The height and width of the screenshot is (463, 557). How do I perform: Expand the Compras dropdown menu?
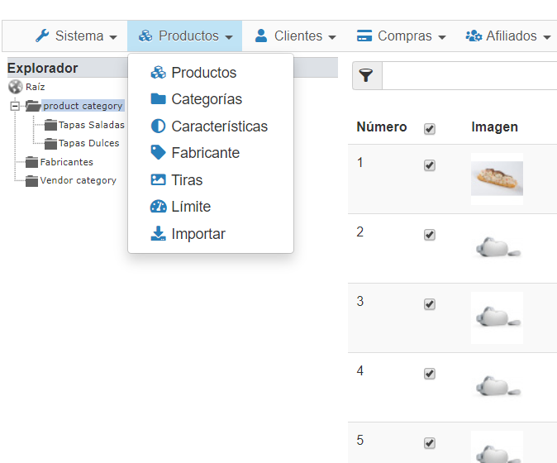click(x=401, y=36)
